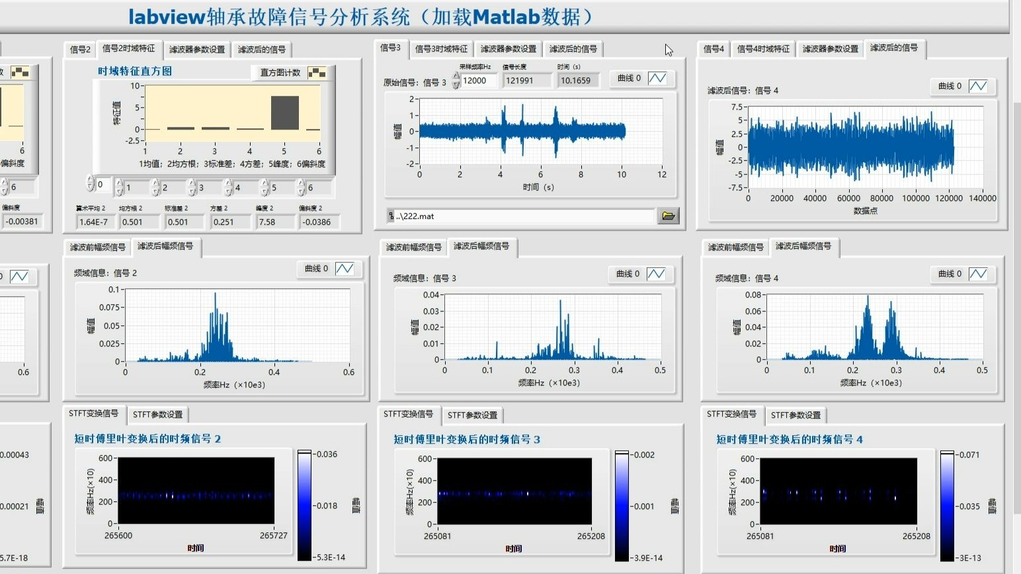Click the path type icon before ..\222.mat
The image size is (1021, 574).
point(391,216)
